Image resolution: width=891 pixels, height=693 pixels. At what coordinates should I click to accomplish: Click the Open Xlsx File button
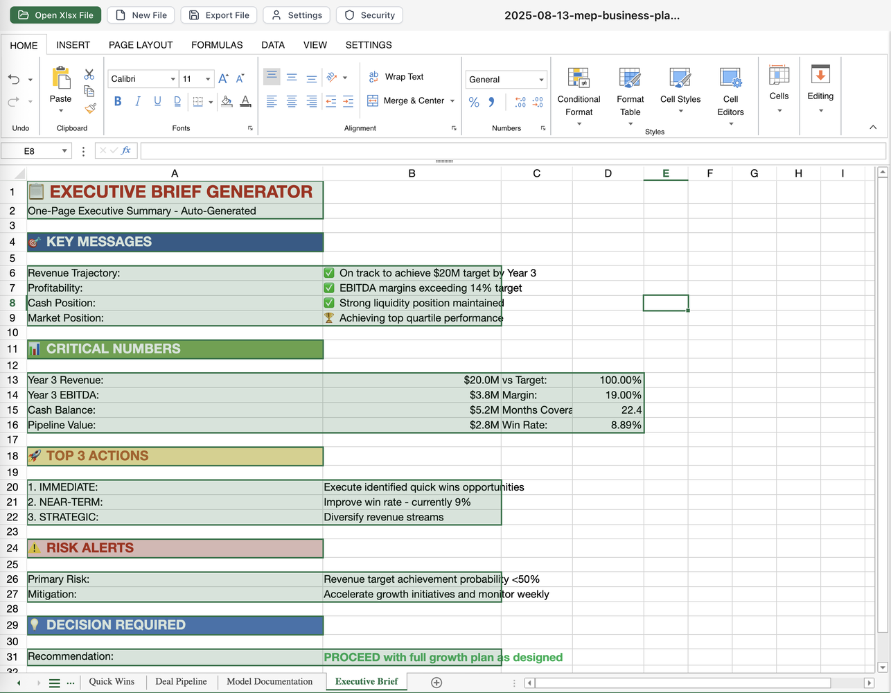(55, 15)
